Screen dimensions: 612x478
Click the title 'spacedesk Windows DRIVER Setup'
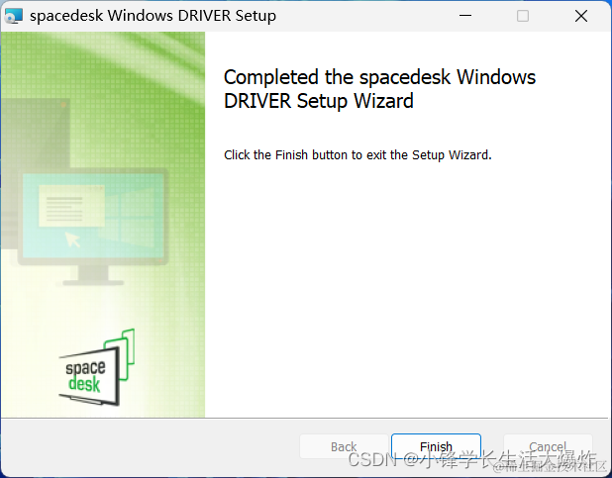(153, 16)
